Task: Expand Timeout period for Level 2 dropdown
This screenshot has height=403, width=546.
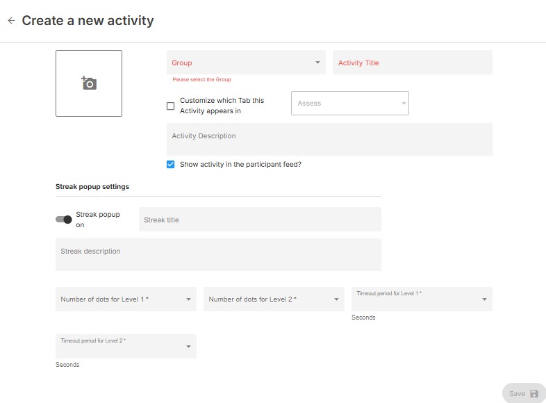Action: [x=125, y=346]
